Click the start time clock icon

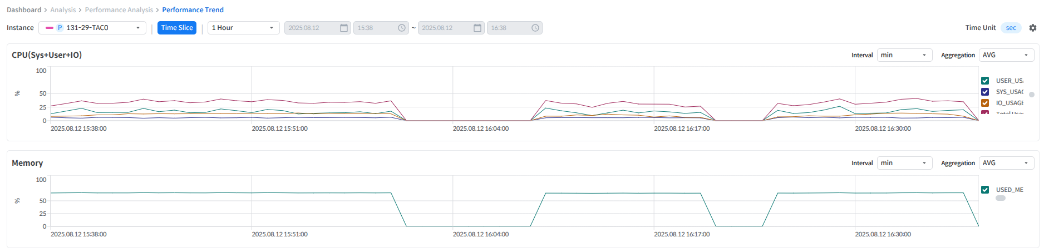(x=402, y=28)
